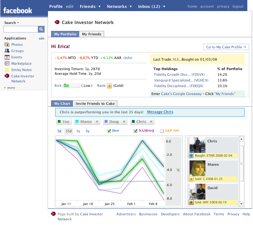The width and height of the screenshot is (253, 227).
Task: Open the Groups icon in sidebar
Action: 7,51
